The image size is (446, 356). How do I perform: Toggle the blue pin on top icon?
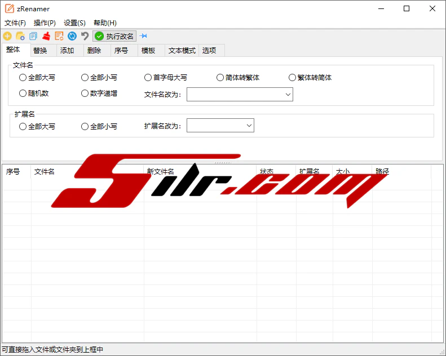coord(143,36)
